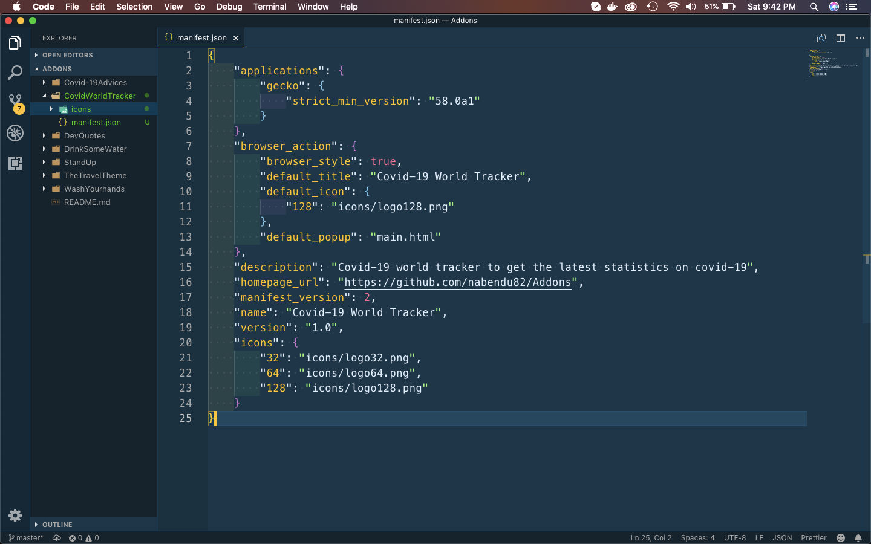Click the volume icon in menu bar

[x=691, y=7]
